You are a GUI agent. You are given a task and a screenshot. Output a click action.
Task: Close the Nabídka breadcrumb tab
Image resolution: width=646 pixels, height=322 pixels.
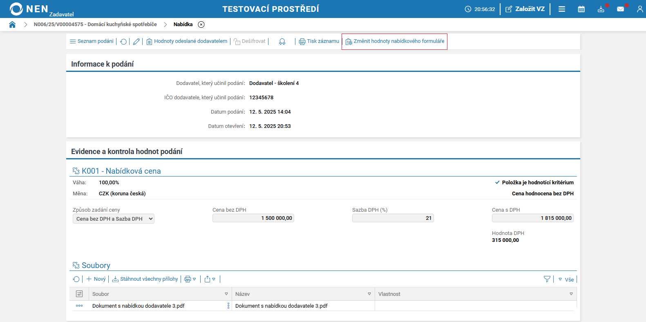click(201, 25)
